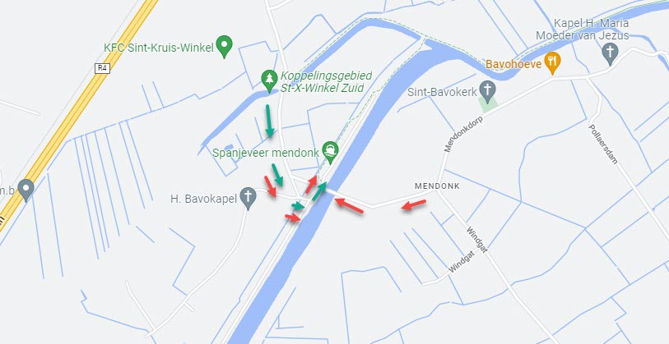This screenshot has width=669, height=344.
Task: Click the Kapel H. Maria chapel cross marker
Action: coord(610,54)
